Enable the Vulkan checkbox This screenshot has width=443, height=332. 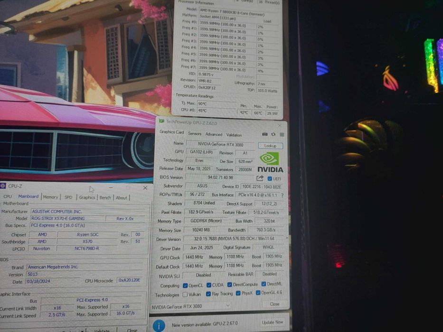pos(185,295)
